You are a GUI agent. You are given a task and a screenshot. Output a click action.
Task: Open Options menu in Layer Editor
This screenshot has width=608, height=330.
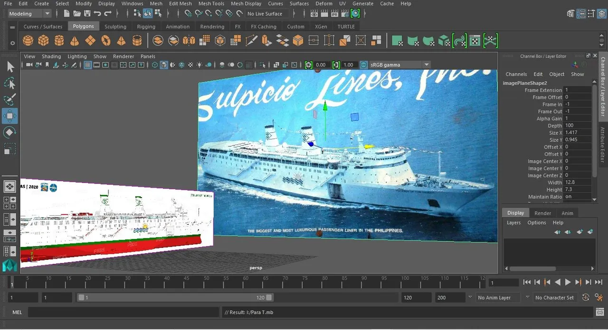tap(537, 223)
